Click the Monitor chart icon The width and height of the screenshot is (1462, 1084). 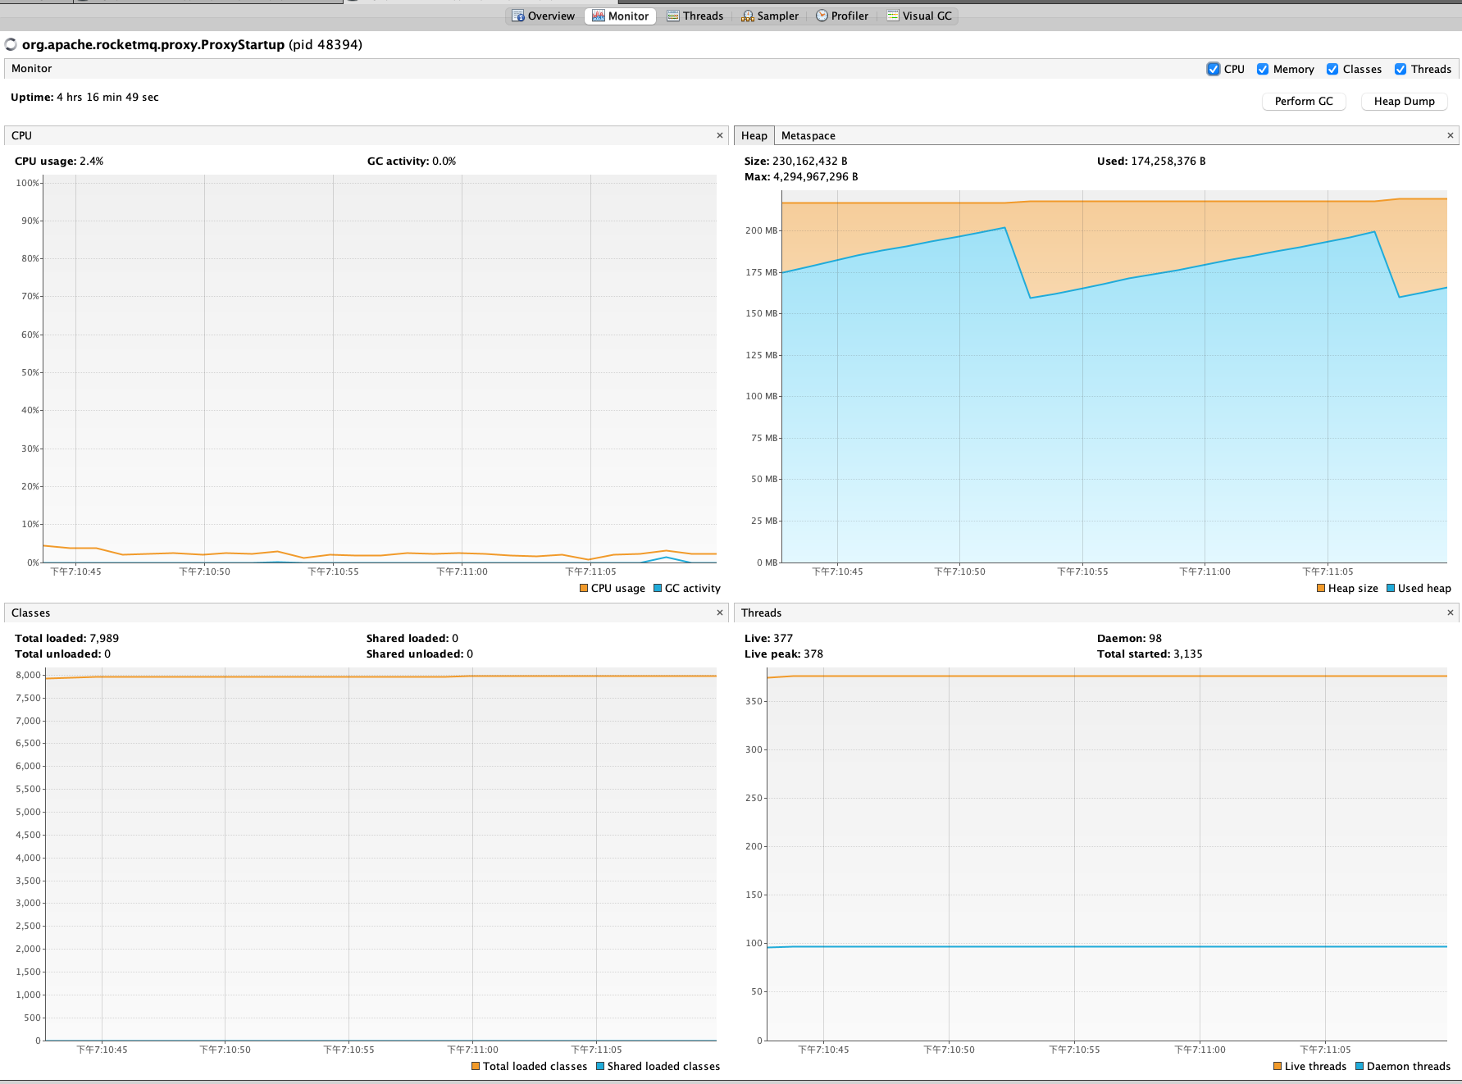pos(599,16)
